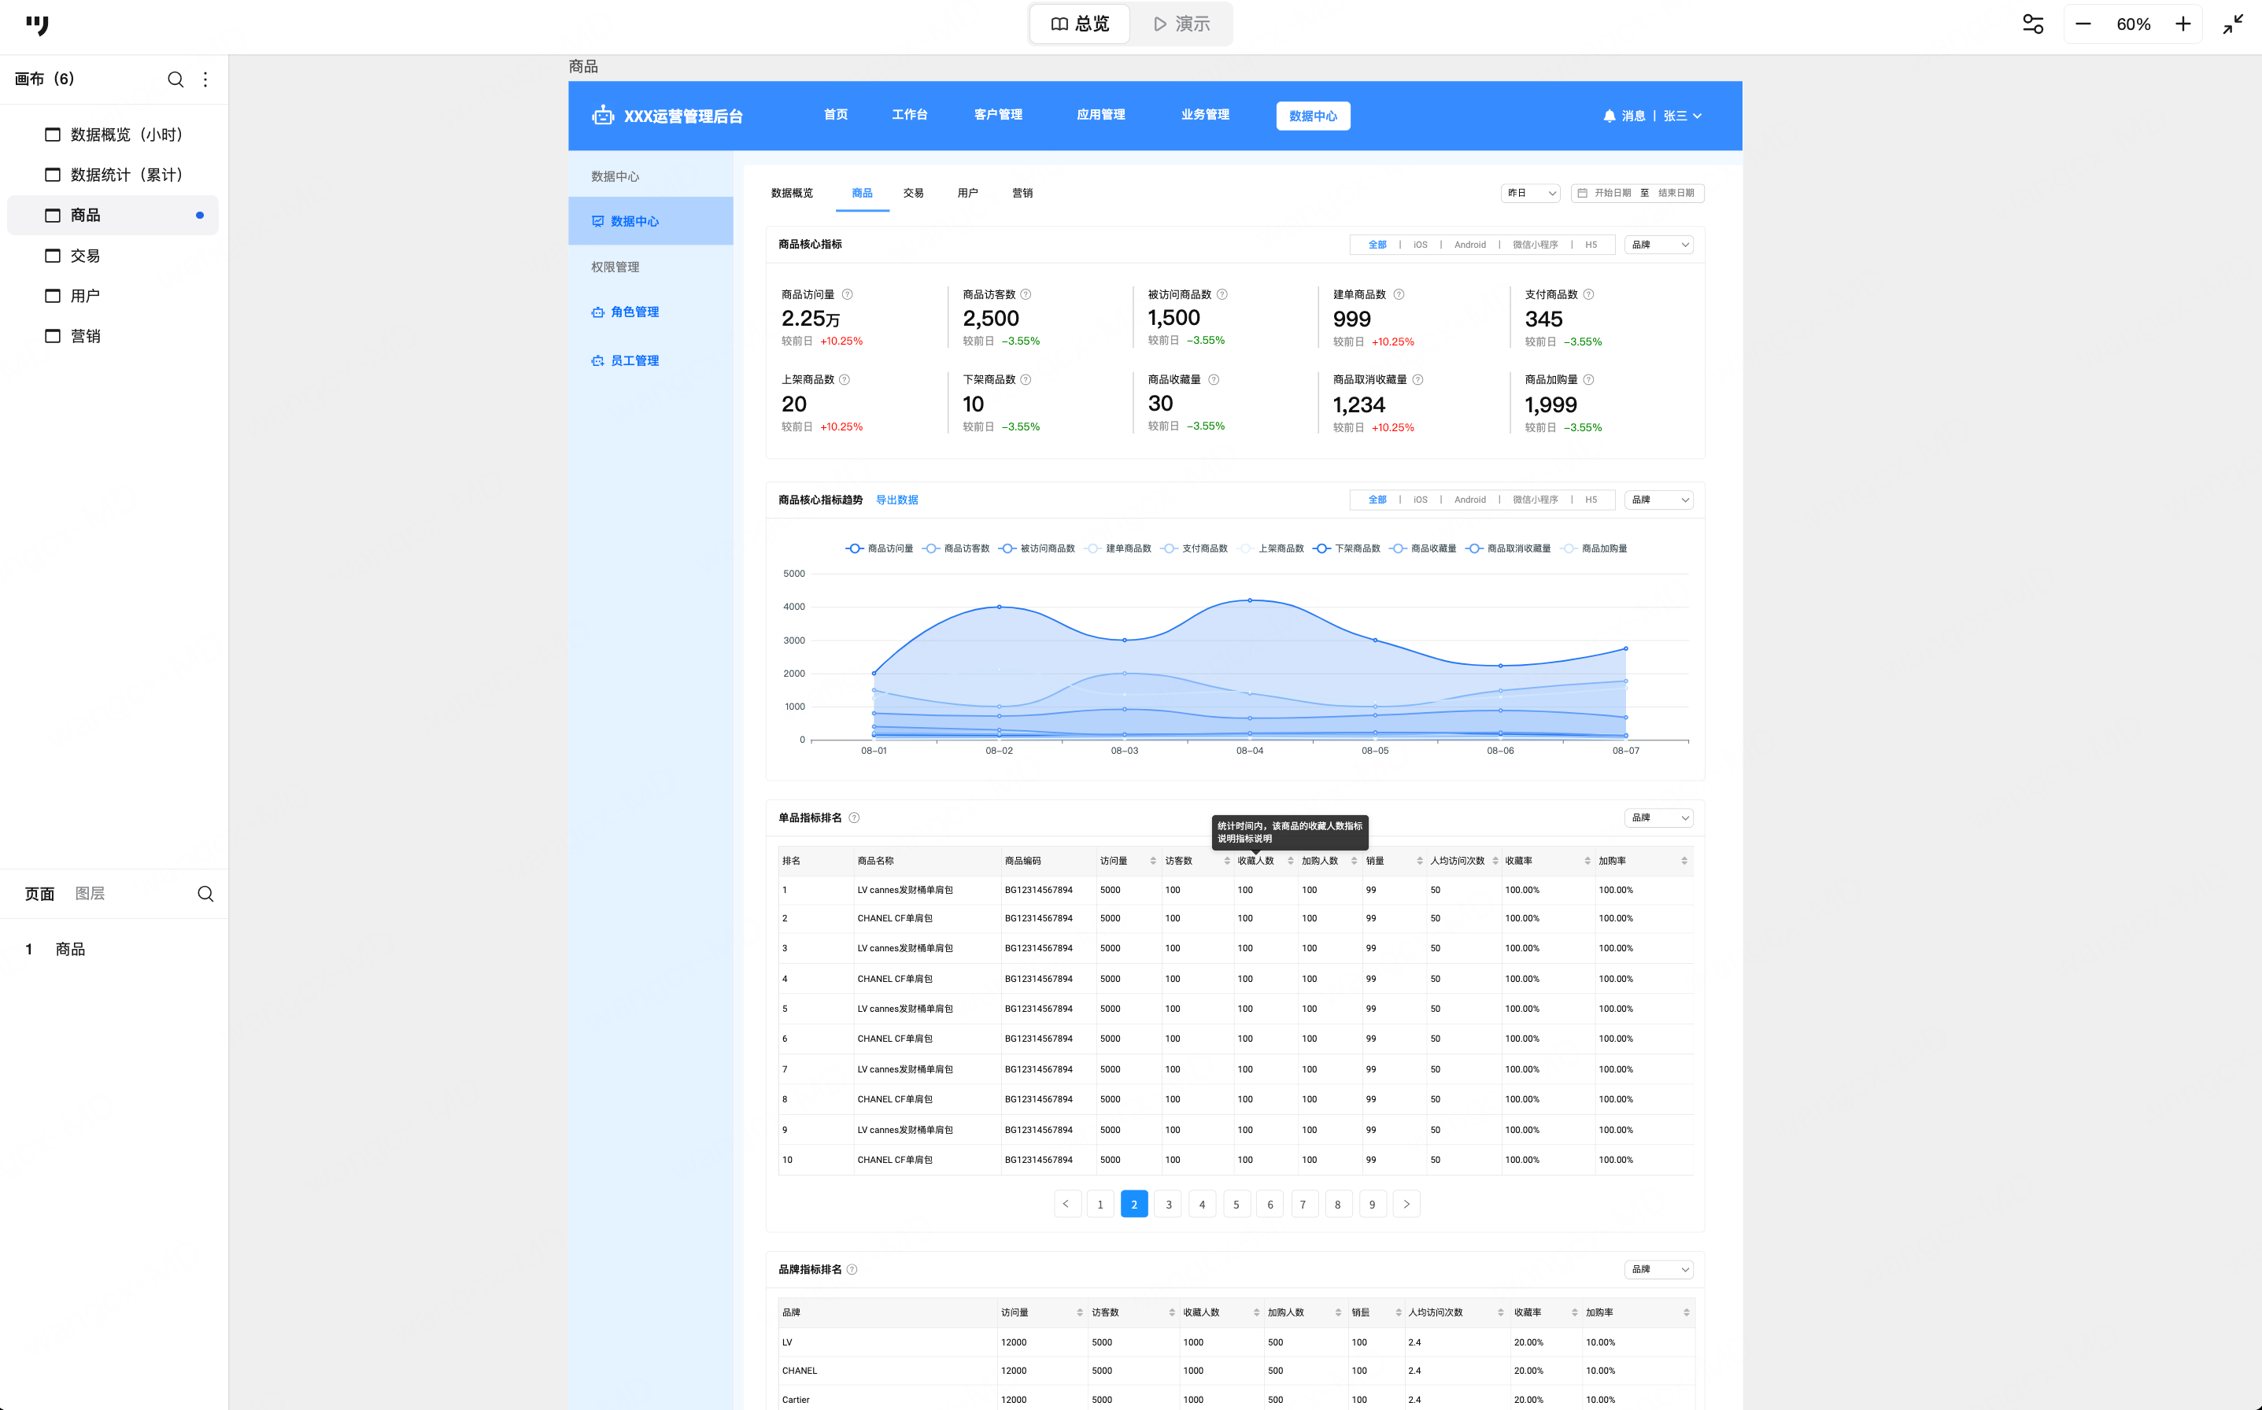Click the display settings sliders icon
Screen dimensions: 2262x1410
(x=2032, y=24)
